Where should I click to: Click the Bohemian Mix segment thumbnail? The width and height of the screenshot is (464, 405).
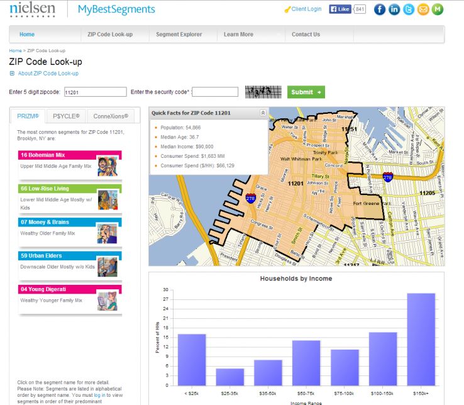coord(107,166)
